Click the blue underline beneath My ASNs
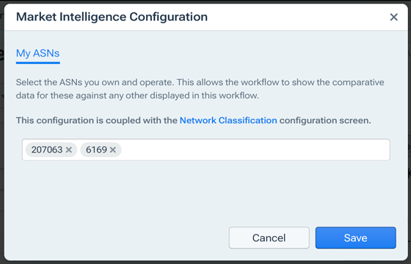This screenshot has width=411, height=264. pos(37,62)
